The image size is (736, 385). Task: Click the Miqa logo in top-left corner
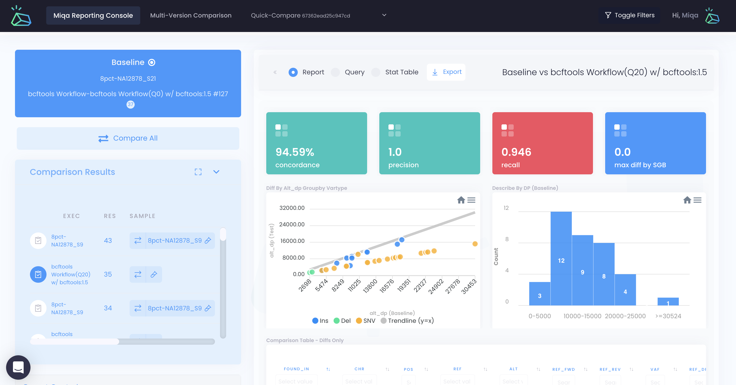[x=21, y=16]
